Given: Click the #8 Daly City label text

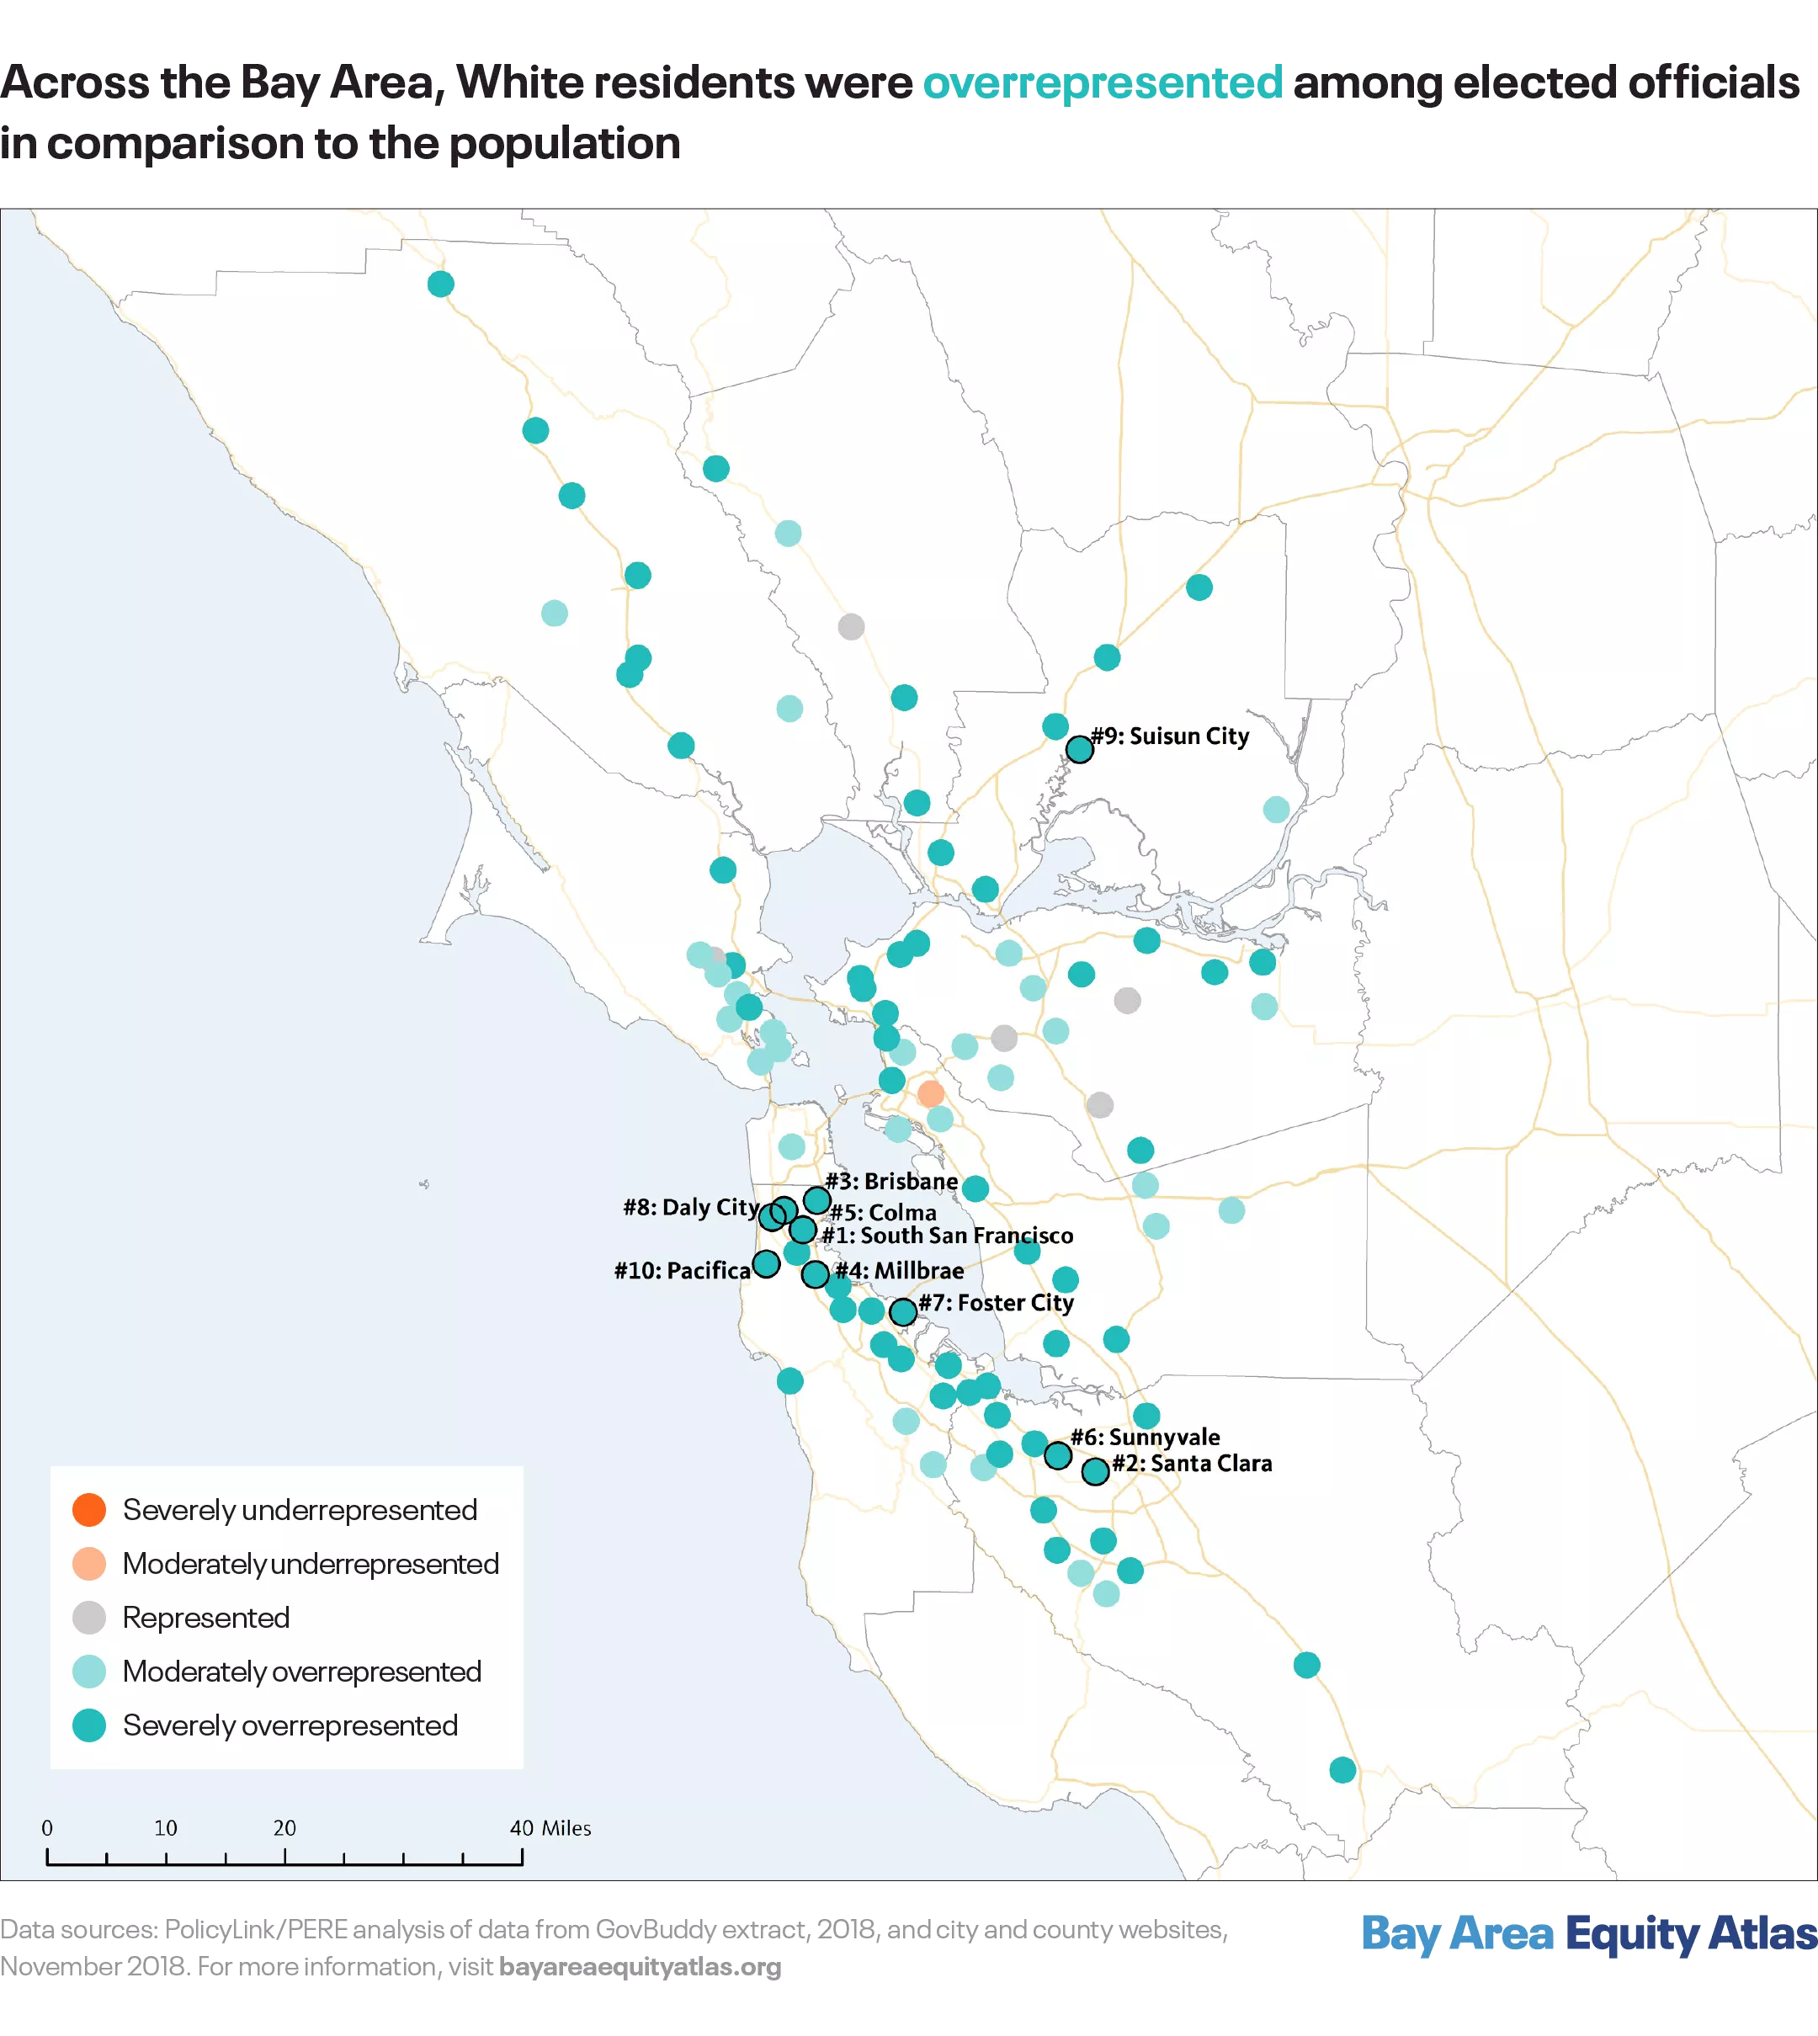Looking at the screenshot, I should [690, 1207].
